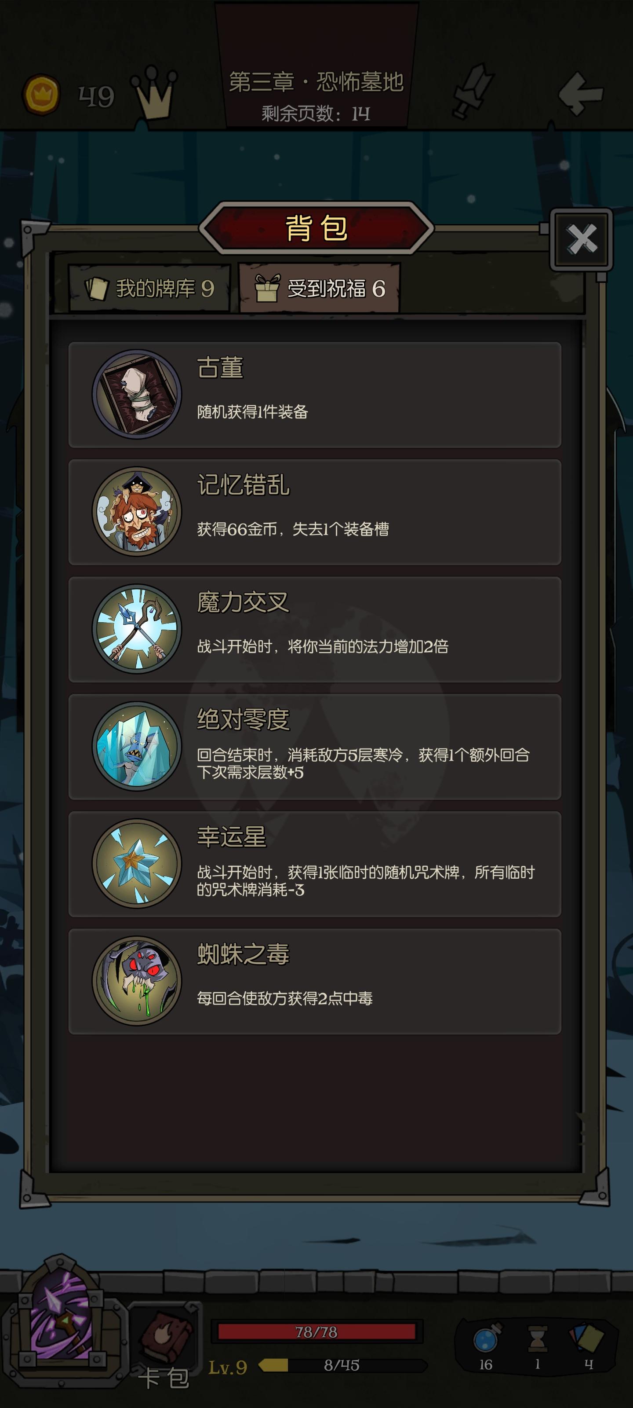Tap the cards deck icon bottom right

[587, 1338]
